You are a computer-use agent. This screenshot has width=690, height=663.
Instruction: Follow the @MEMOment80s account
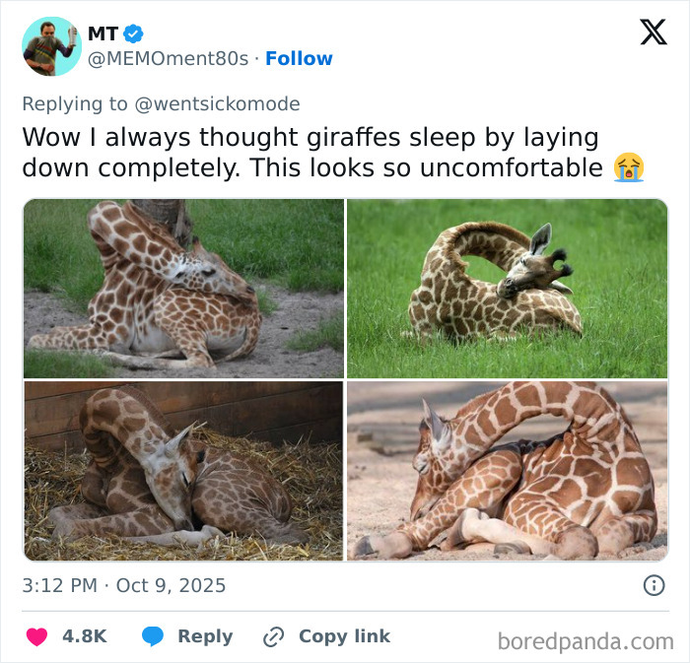pyautogui.click(x=299, y=59)
